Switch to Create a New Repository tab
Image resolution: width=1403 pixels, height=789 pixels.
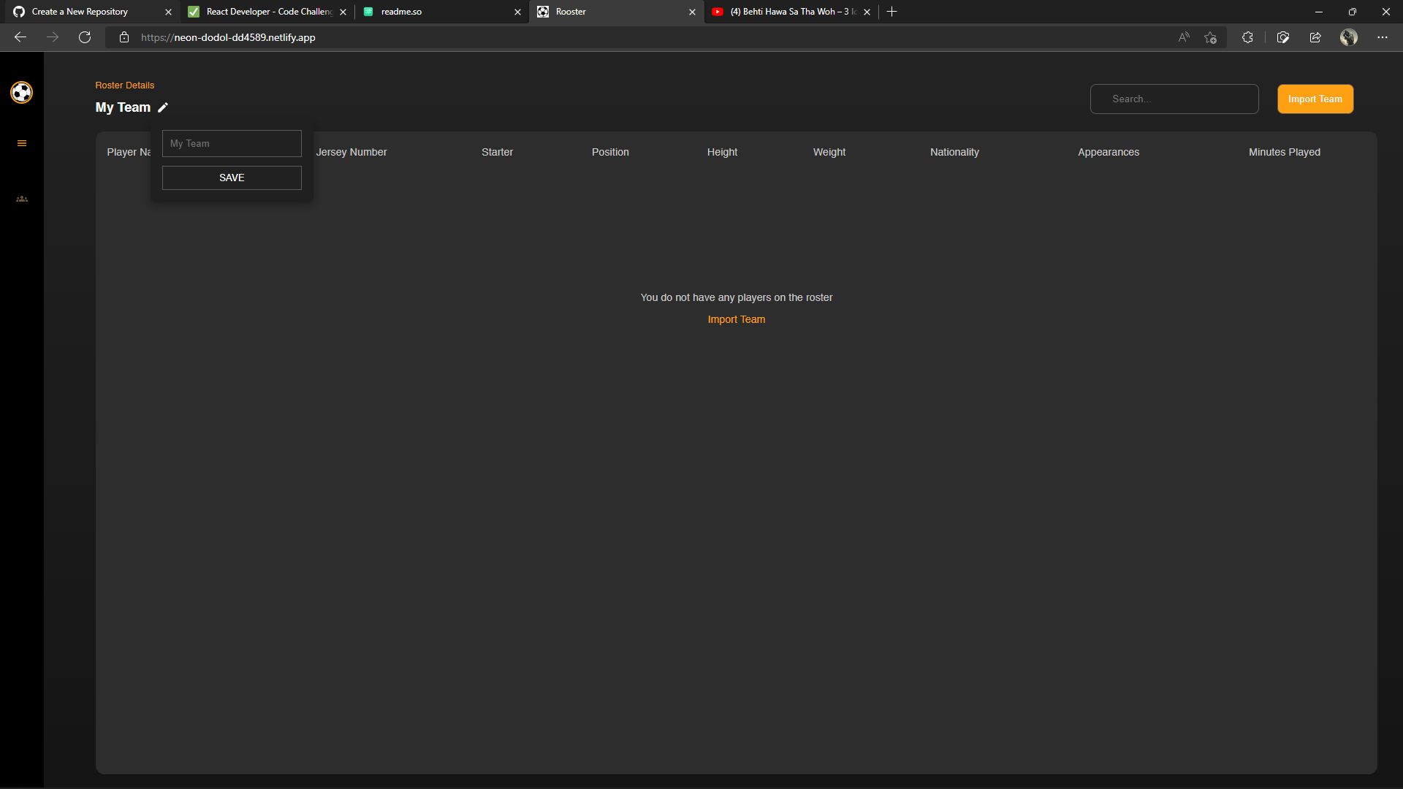(x=88, y=12)
